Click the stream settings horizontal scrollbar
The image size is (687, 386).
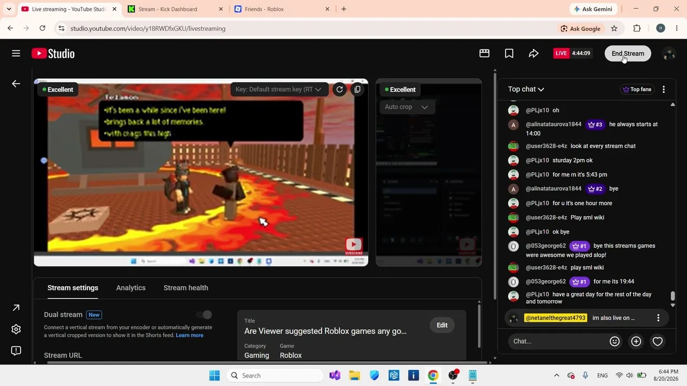click(268, 362)
